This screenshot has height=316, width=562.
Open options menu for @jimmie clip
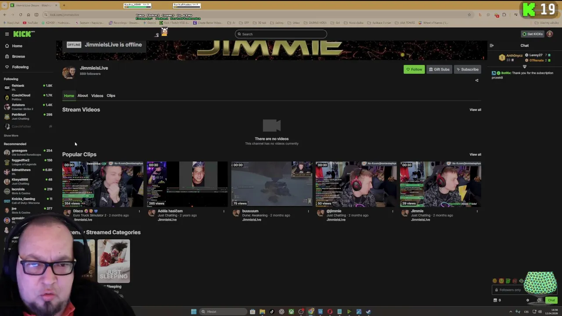pos(393,212)
